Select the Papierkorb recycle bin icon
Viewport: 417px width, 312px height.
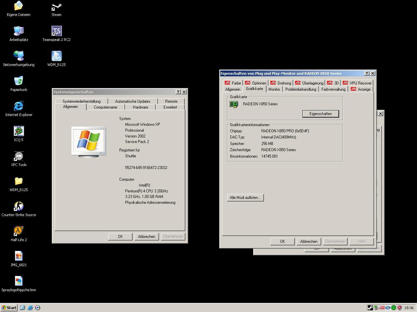coord(19,84)
